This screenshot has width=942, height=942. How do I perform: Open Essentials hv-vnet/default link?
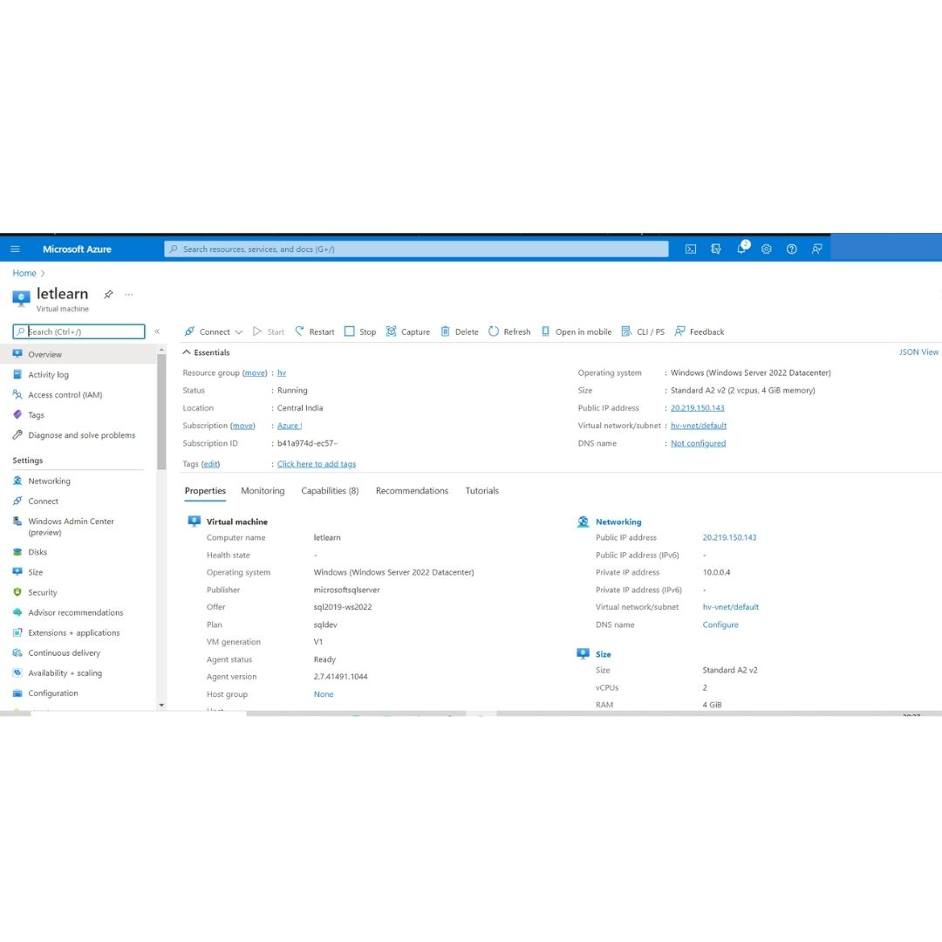click(699, 426)
